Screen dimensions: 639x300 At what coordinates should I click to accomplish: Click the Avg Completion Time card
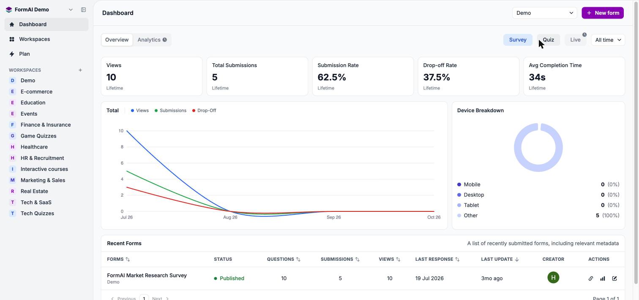[x=574, y=76]
